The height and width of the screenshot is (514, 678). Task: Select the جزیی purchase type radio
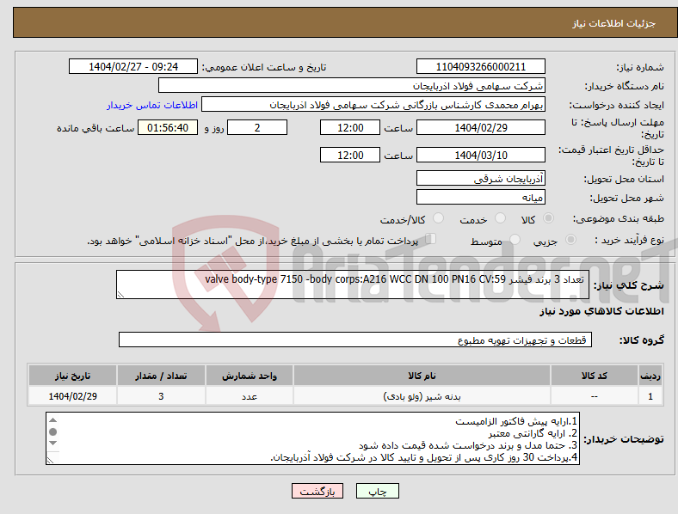[x=570, y=239]
